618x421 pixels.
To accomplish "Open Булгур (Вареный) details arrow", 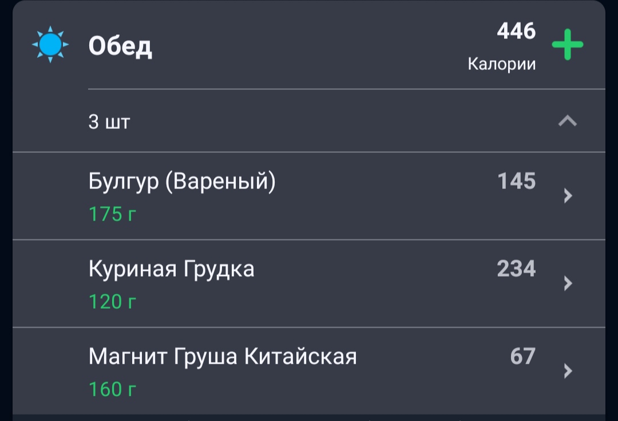I will click(x=568, y=195).
